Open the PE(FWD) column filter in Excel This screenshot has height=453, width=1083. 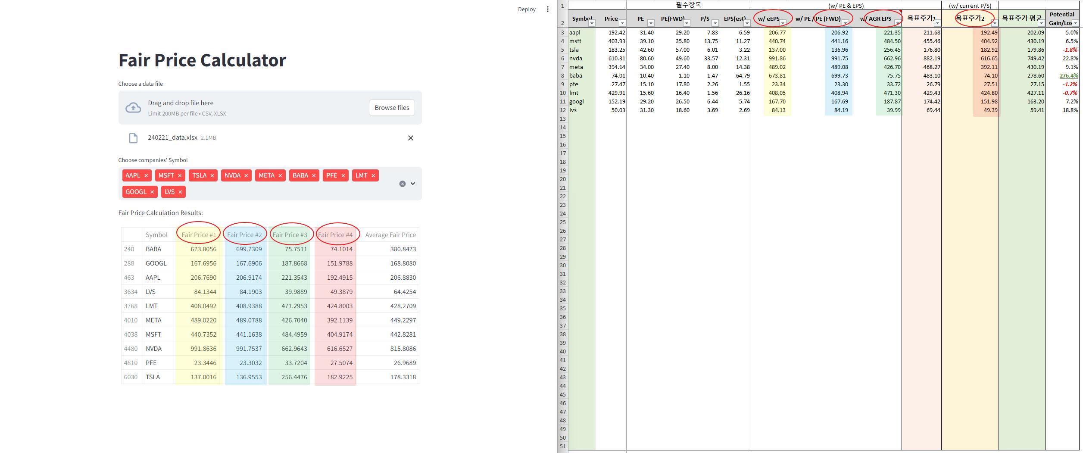(x=687, y=23)
